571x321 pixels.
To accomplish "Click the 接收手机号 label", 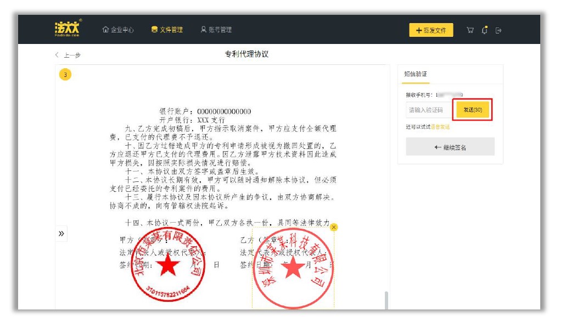I will (419, 95).
